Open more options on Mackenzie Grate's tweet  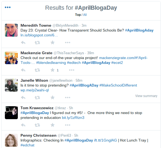[72, 70]
